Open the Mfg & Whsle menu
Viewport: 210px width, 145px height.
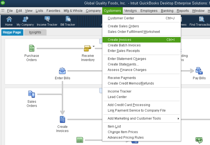pos(73,11)
